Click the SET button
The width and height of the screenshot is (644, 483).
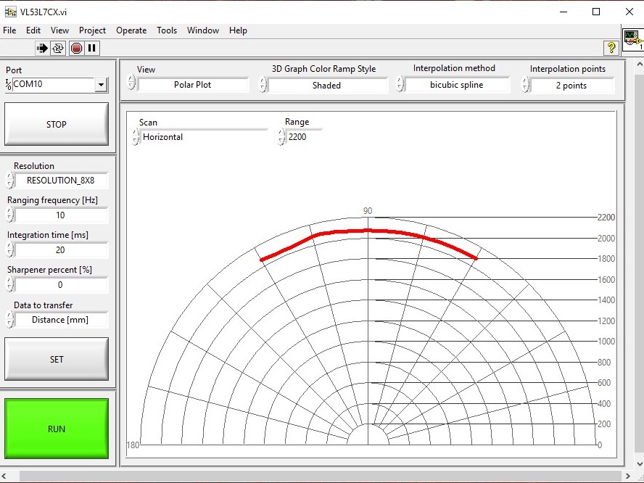click(57, 359)
